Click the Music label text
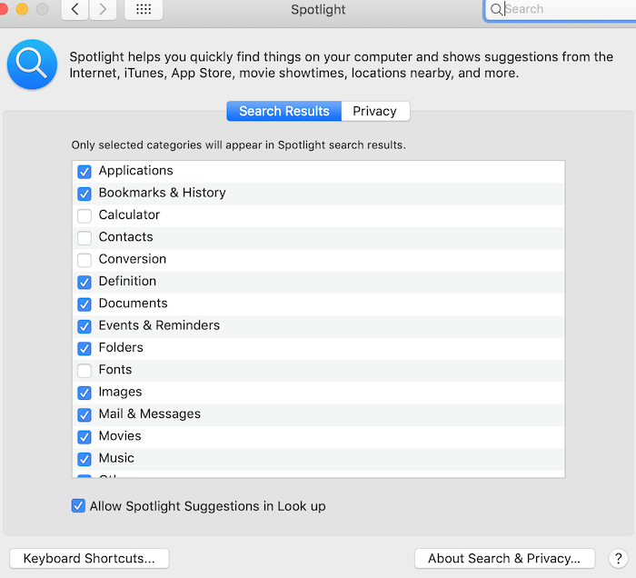The width and height of the screenshot is (636, 578). [x=116, y=458]
